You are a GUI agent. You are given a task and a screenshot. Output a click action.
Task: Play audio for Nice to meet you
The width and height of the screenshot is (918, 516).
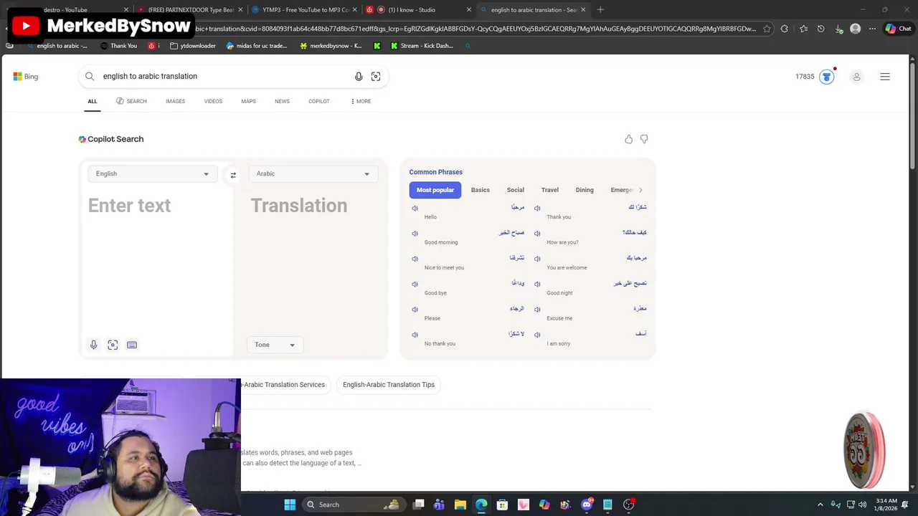(x=415, y=259)
